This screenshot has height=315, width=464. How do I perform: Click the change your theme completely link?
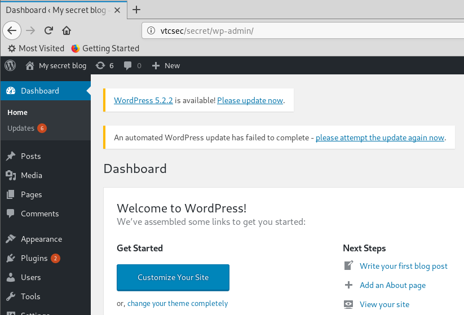(178, 303)
